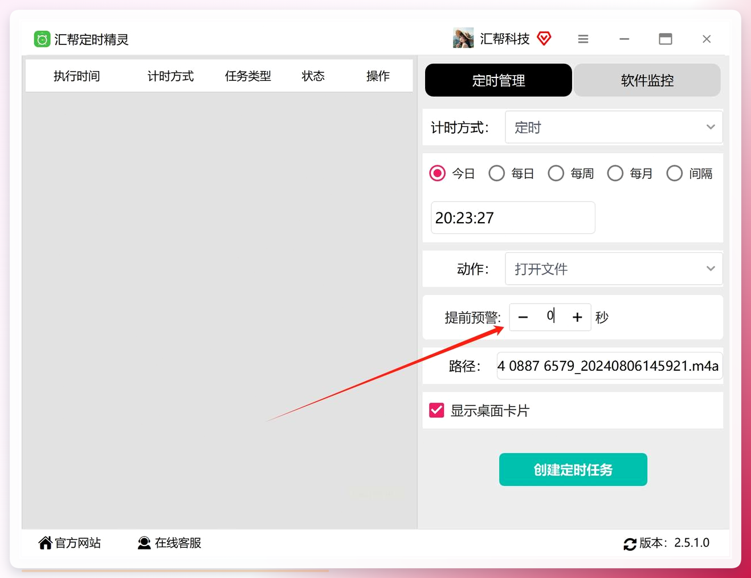Screen dimensions: 751x578
Task: Click the refresh icon beside 版本
Action: pyautogui.click(x=630, y=544)
